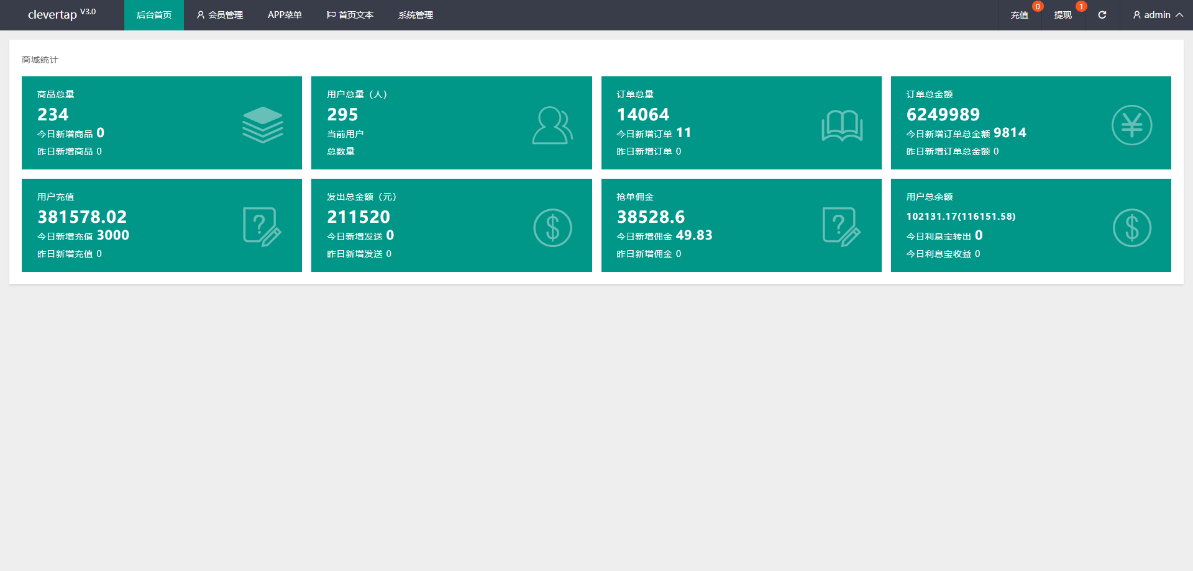This screenshot has height=571, width=1193.
Task: Click the yen circle icon in 订单总金额 card
Action: point(1131,125)
